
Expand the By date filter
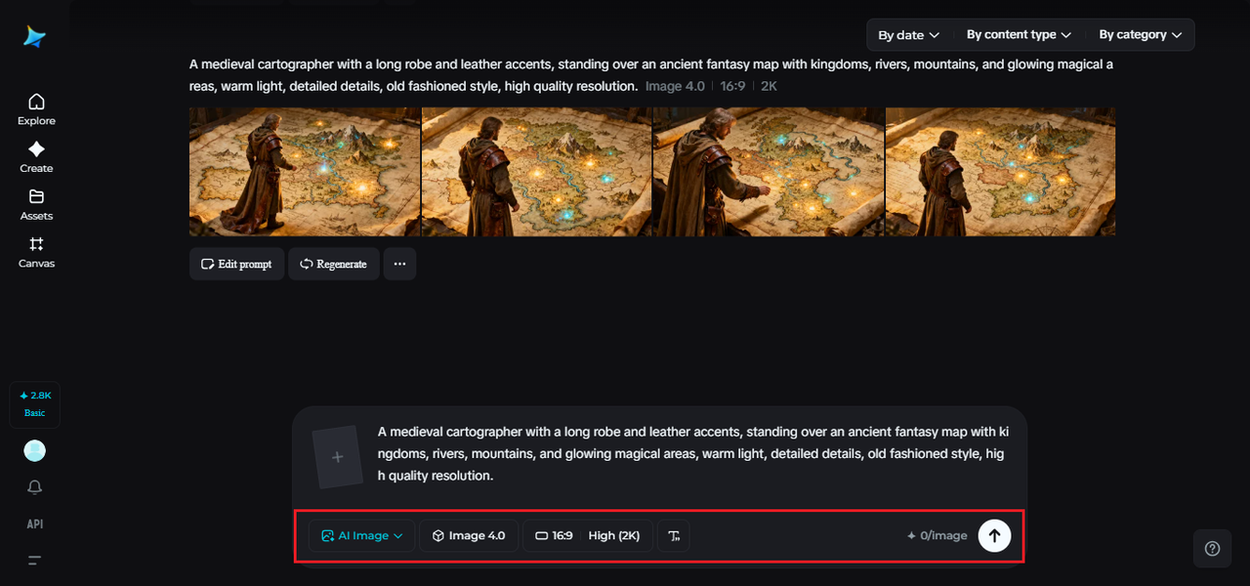point(908,35)
